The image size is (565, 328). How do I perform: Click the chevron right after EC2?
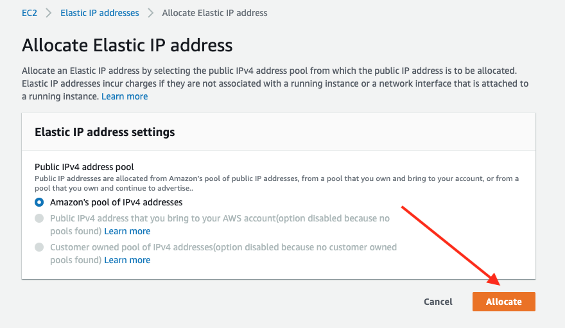point(49,13)
